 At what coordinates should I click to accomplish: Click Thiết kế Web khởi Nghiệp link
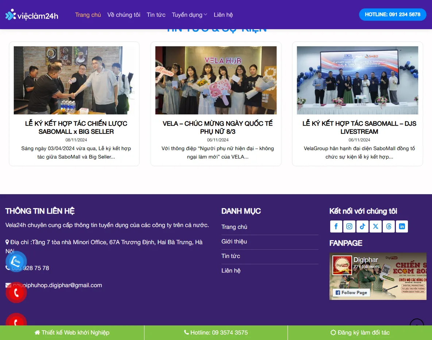tap(72, 332)
